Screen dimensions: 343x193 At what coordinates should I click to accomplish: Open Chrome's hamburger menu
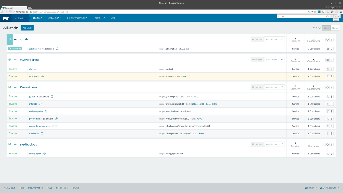click(x=340, y=12)
